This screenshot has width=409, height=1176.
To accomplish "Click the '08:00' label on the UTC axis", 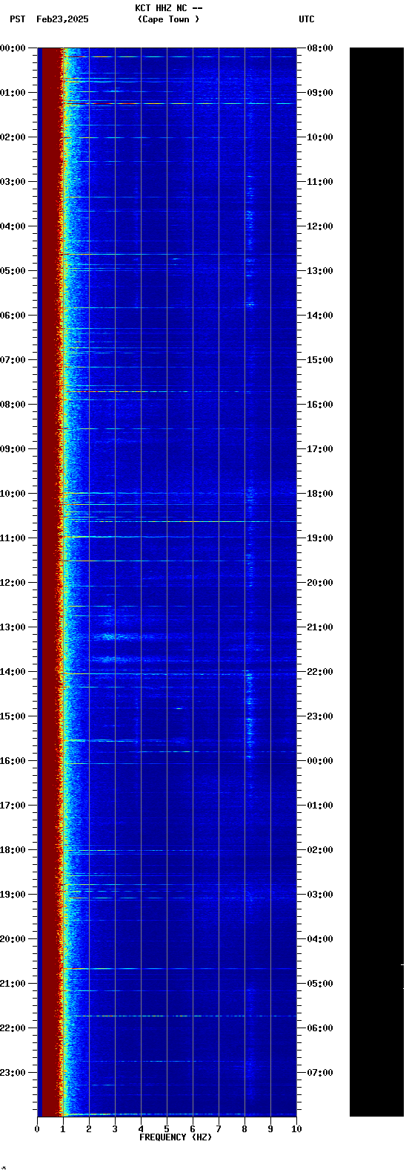I will click(320, 48).
